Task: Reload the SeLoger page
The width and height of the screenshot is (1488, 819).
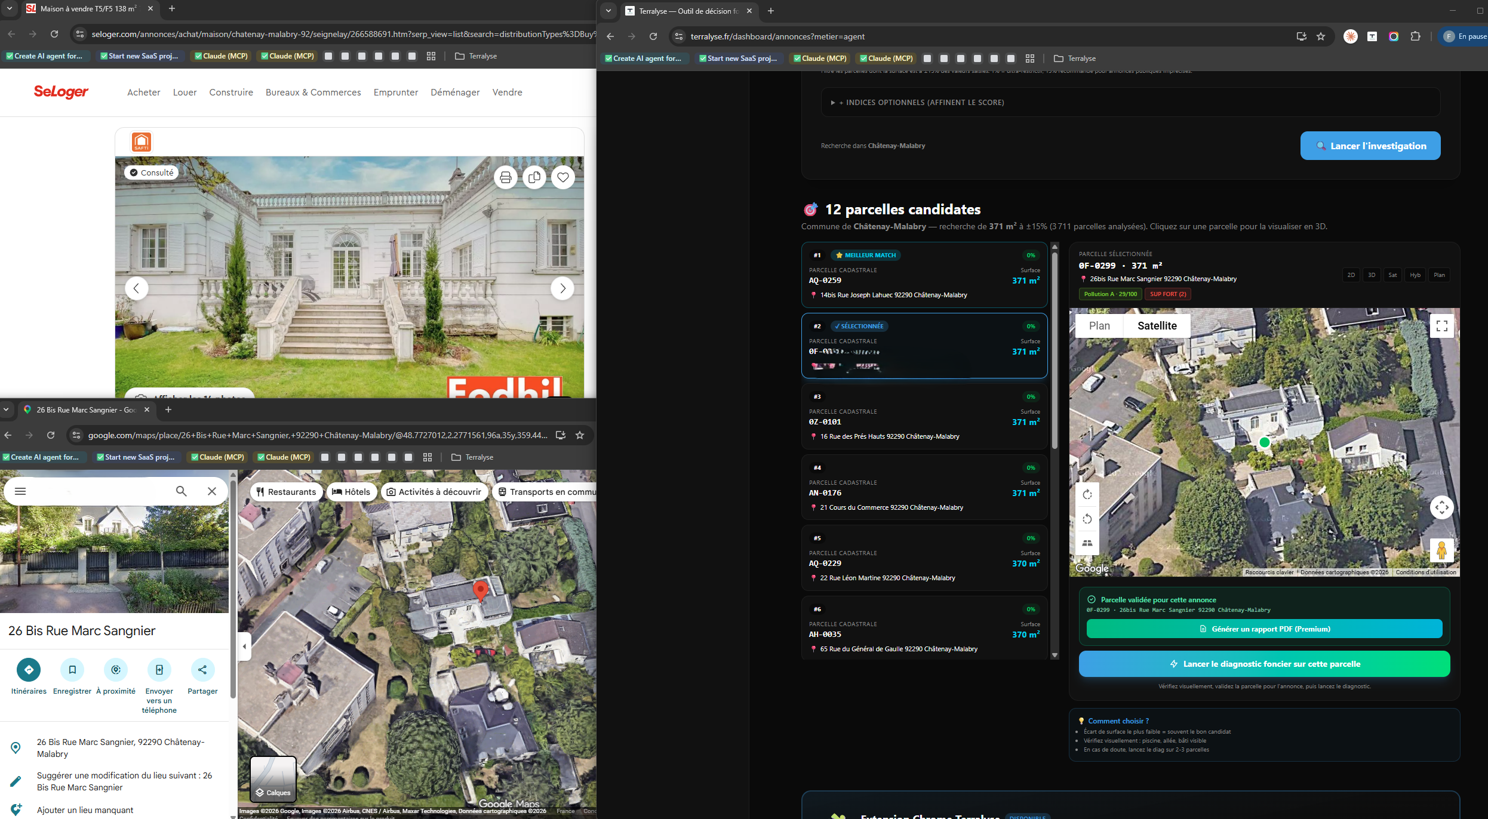Action: (x=54, y=34)
